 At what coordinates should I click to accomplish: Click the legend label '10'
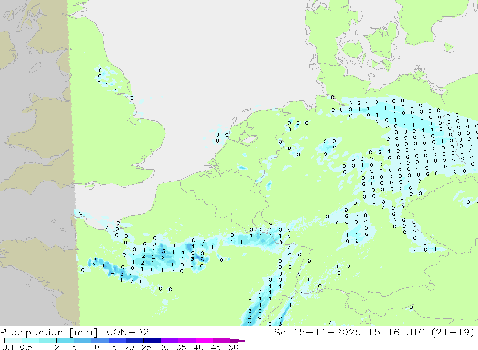pyautogui.click(x=95, y=347)
